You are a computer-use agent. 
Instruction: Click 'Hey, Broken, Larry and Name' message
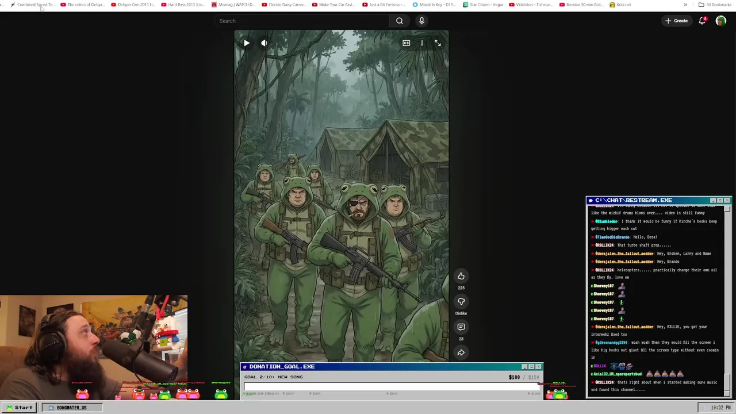(x=684, y=254)
